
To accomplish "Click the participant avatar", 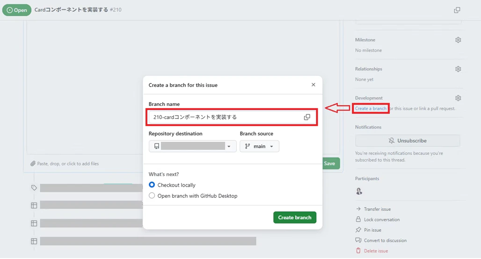I will click(x=359, y=191).
